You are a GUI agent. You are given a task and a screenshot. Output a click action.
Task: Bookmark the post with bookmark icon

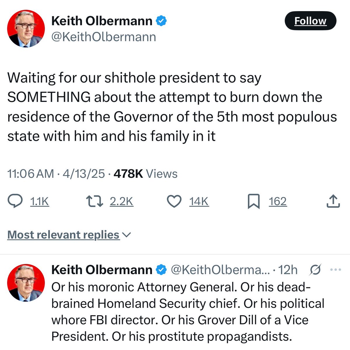pyautogui.click(x=253, y=202)
